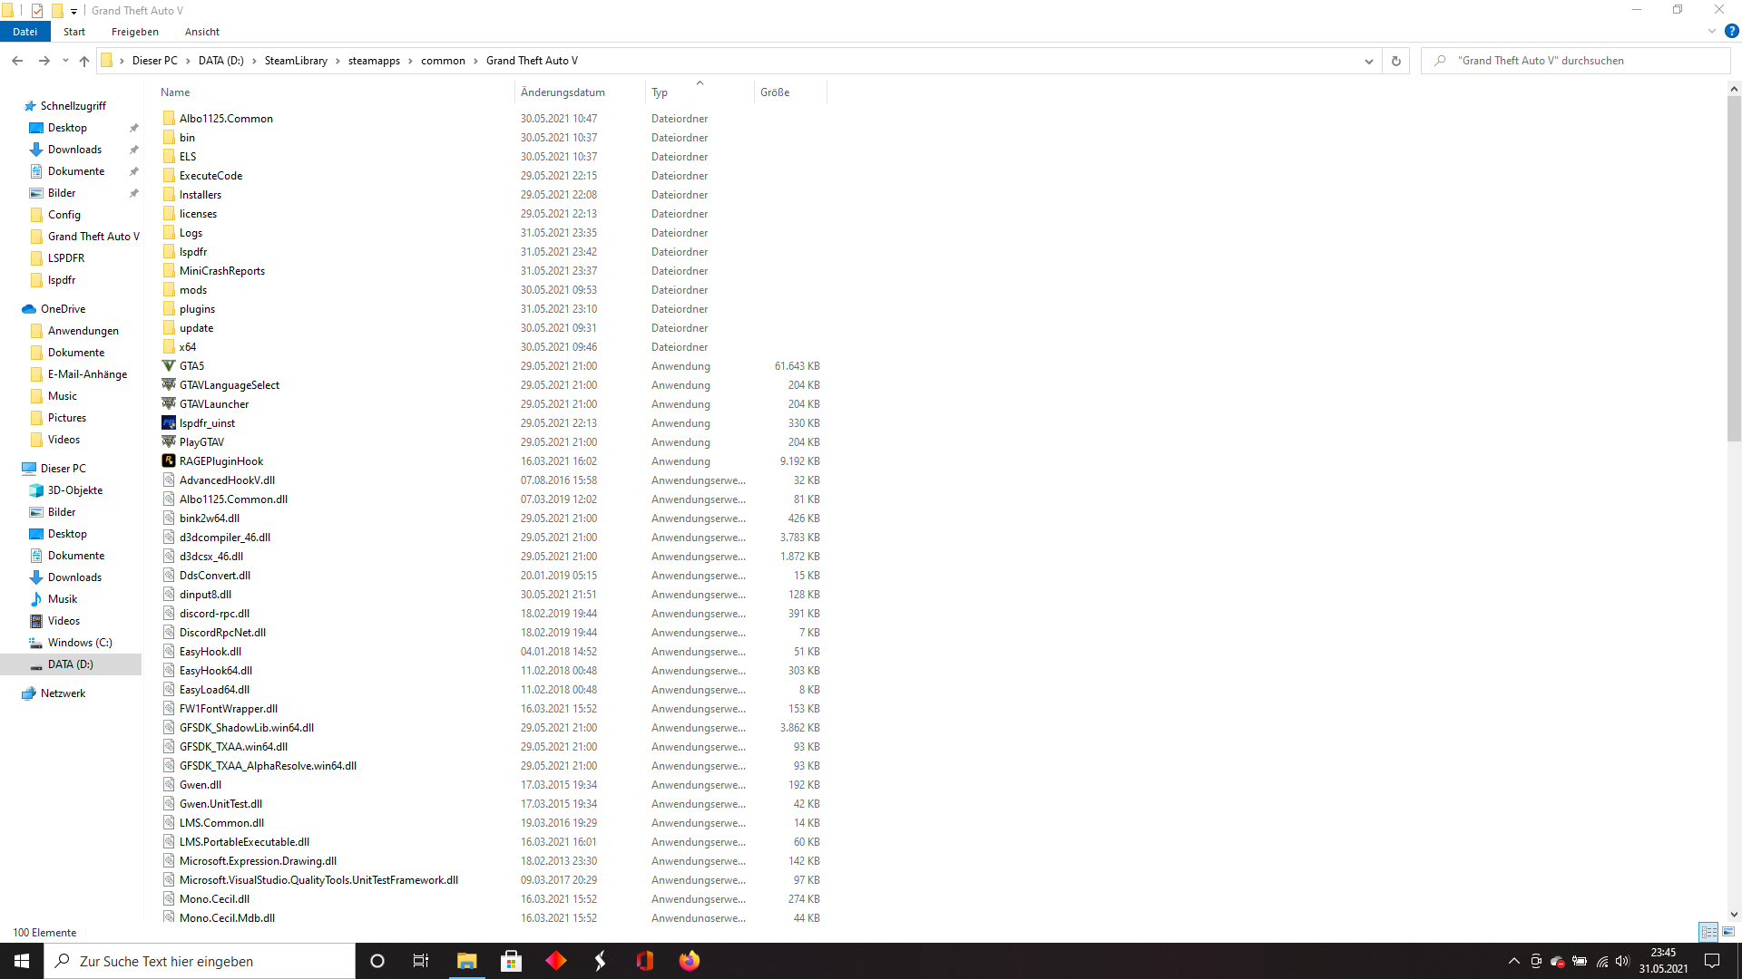This screenshot has width=1742, height=979.
Task: Open recent locations dropdown arrow
Action: coord(65,61)
